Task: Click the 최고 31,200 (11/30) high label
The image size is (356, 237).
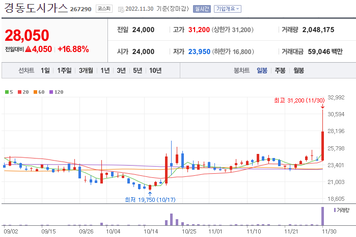Action: click(299, 100)
